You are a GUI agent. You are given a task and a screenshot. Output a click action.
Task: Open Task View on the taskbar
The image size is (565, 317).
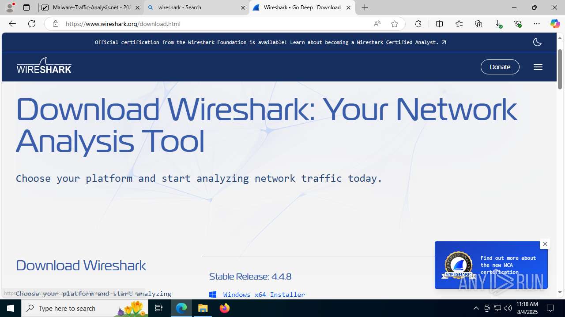(159, 308)
